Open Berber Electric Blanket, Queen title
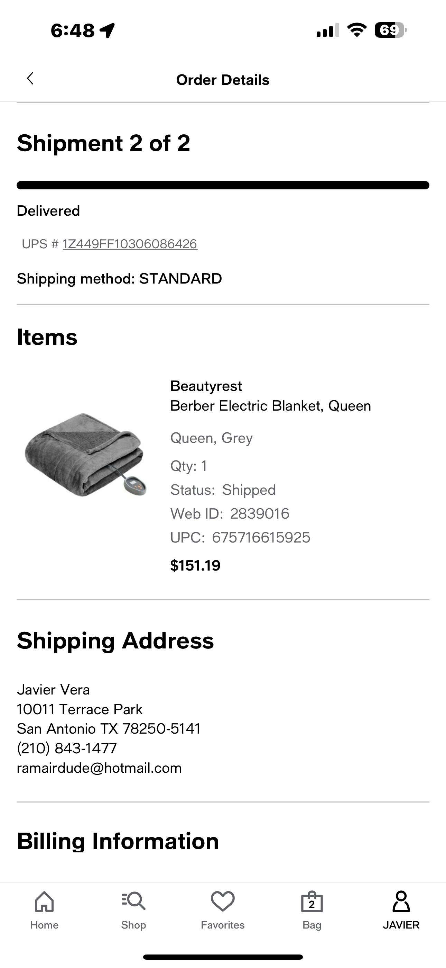This screenshot has width=446, height=968. click(x=271, y=406)
